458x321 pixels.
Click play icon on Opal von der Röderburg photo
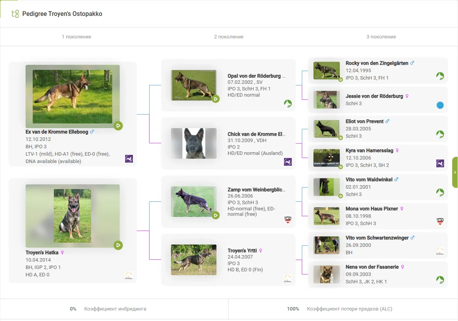pyautogui.click(x=216, y=99)
